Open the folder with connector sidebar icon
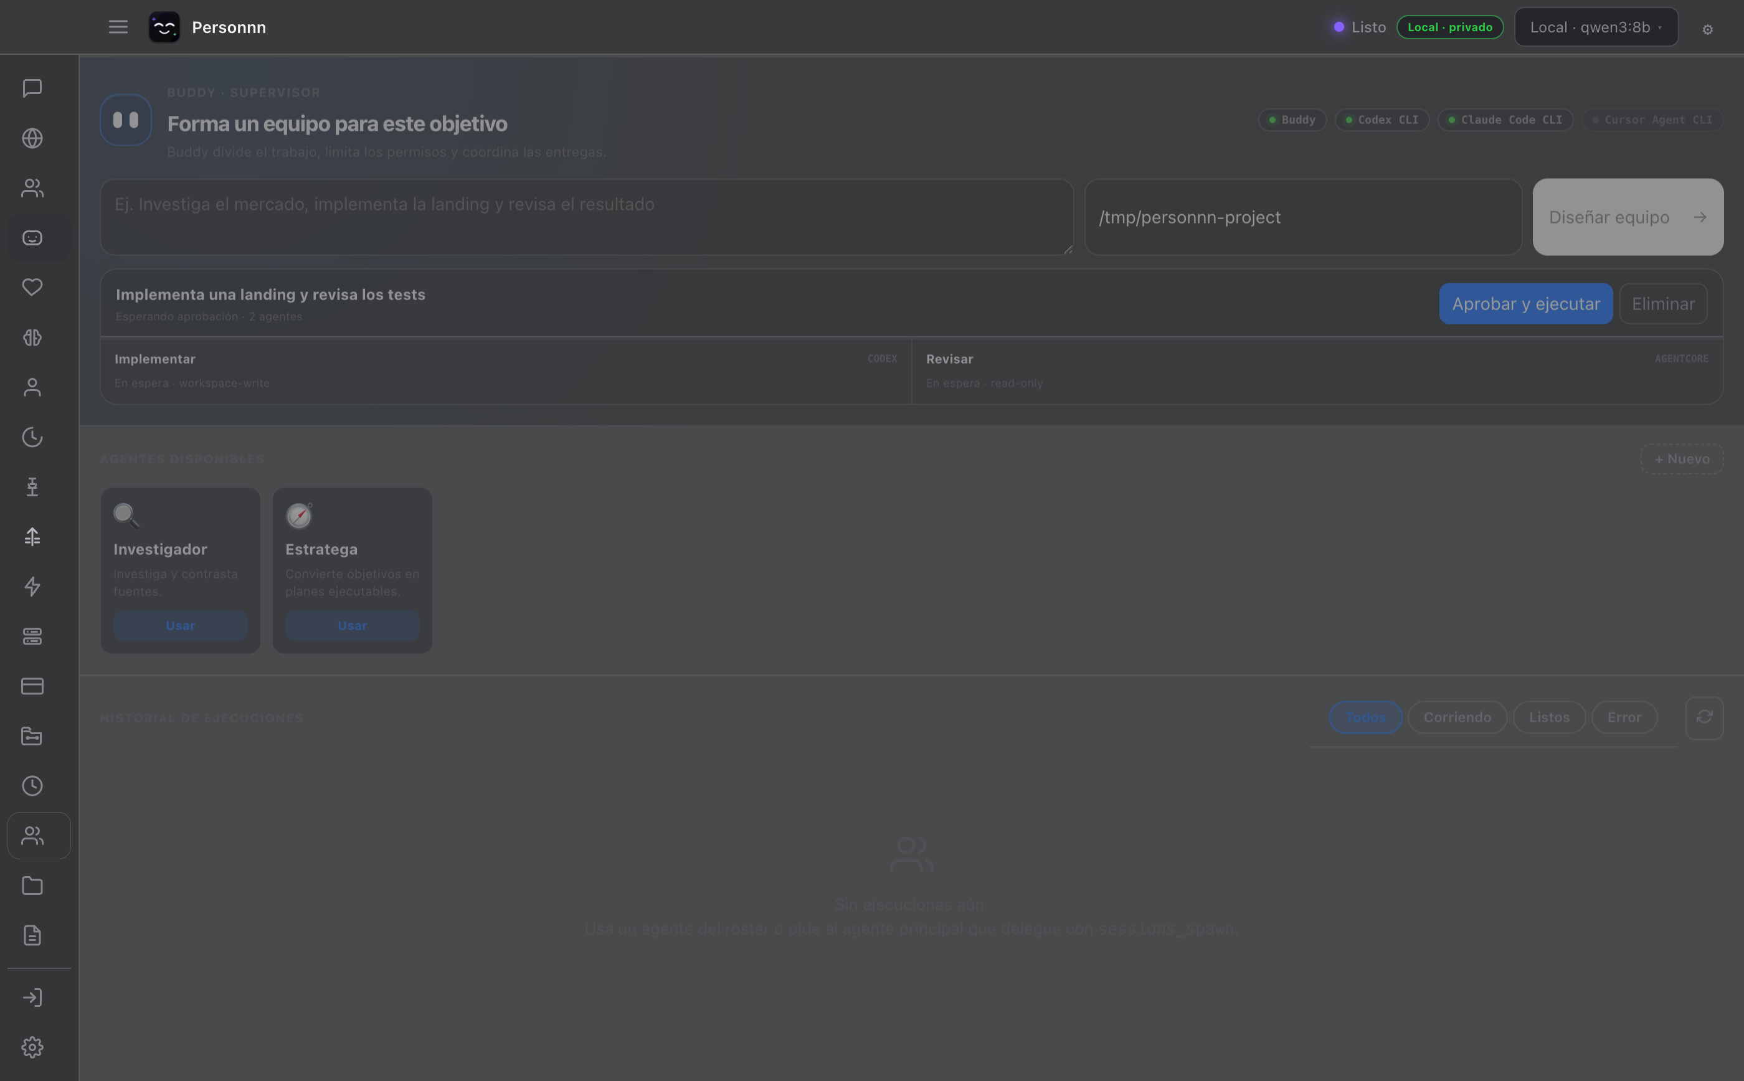1744x1081 pixels. tap(32, 737)
